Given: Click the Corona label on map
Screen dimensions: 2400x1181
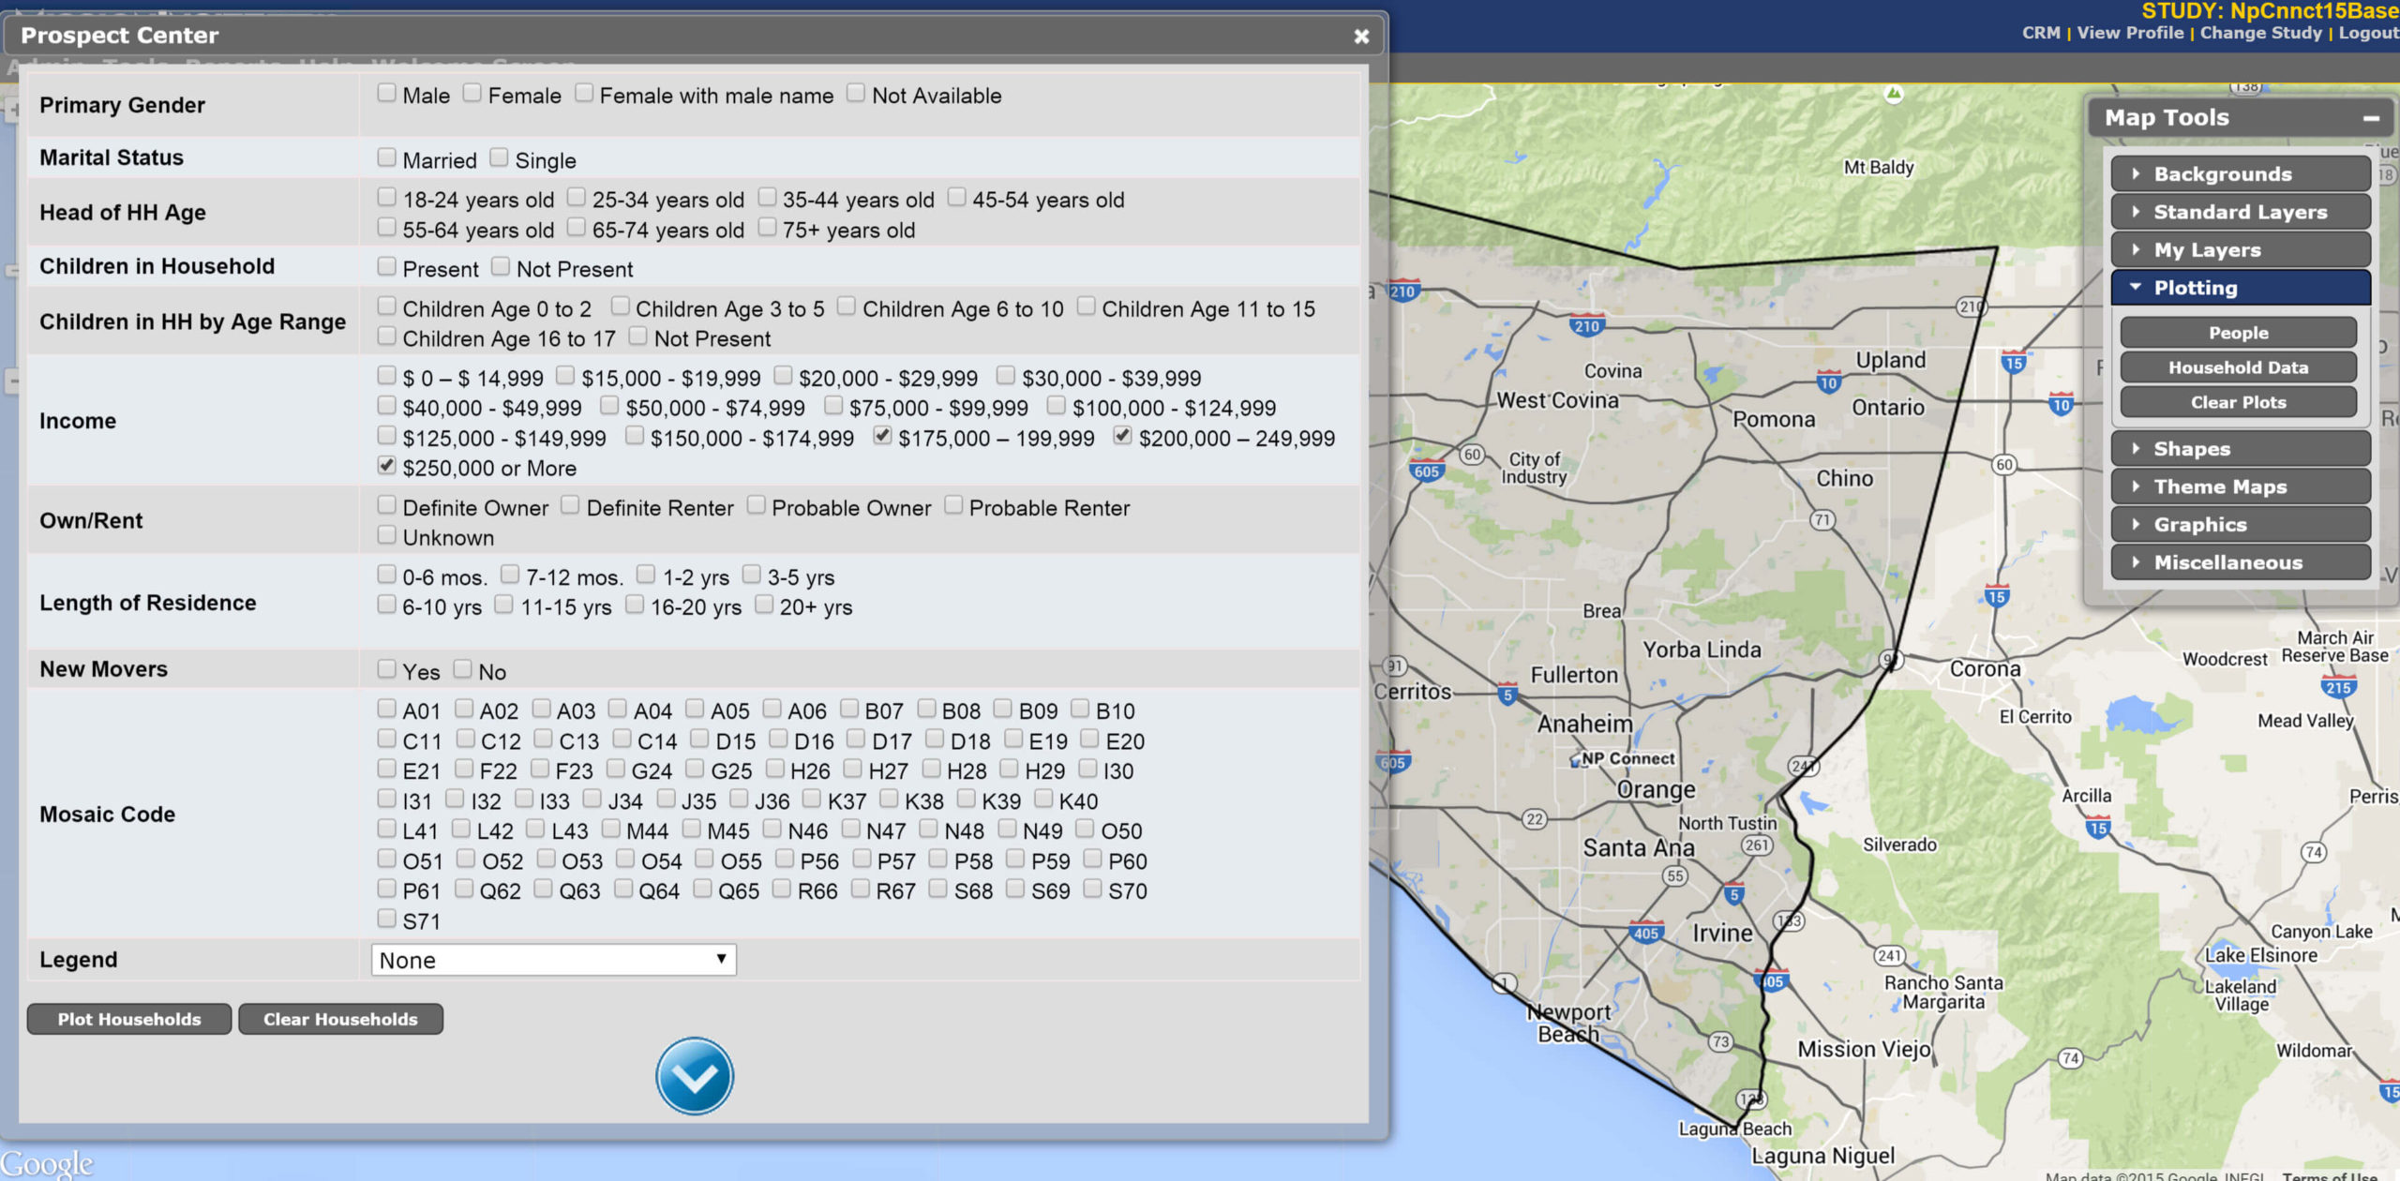Looking at the screenshot, I should point(1985,669).
